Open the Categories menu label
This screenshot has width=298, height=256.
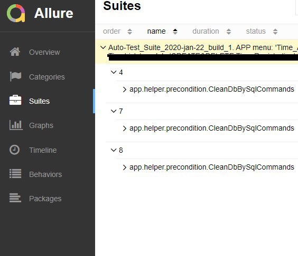click(47, 77)
